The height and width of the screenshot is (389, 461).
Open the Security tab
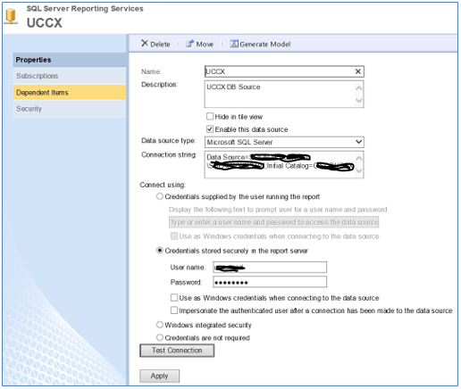(x=70, y=109)
